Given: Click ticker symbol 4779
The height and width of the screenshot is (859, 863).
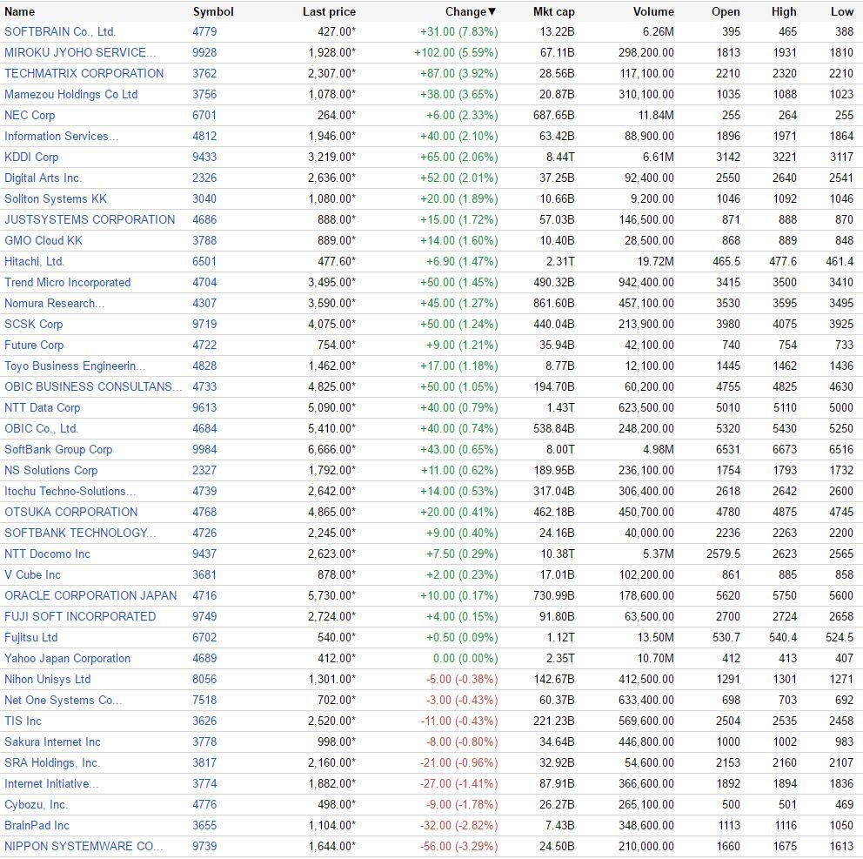Looking at the screenshot, I should point(204,32).
